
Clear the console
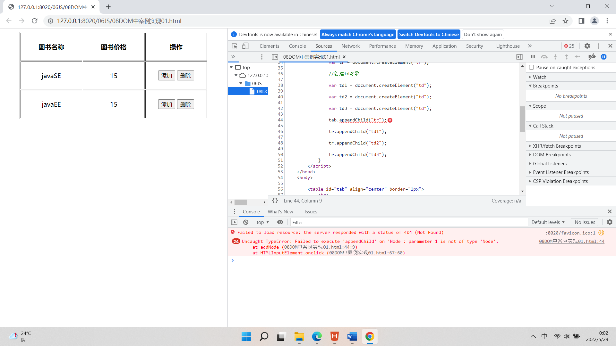[x=246, y=222]
